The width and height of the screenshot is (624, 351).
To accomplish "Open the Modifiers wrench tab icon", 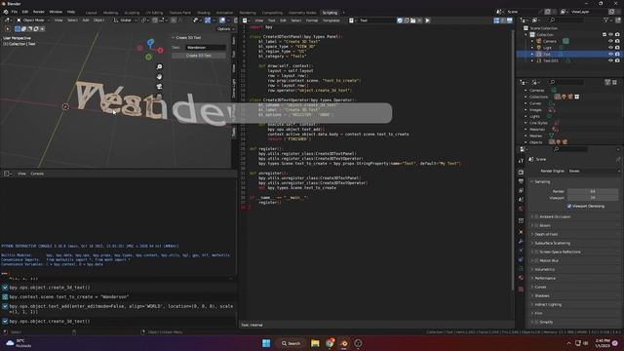I will click(521, 242).
